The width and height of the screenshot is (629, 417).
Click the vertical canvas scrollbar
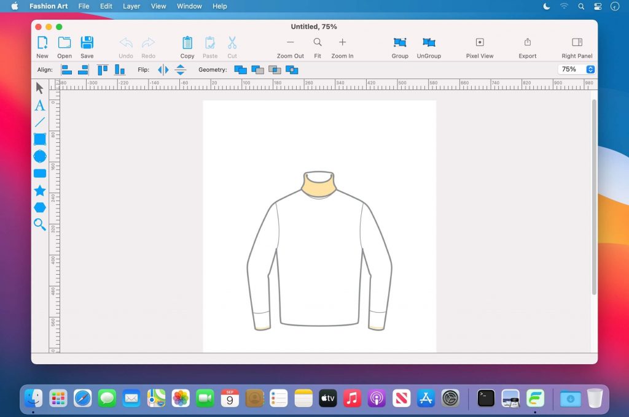point(593,196)
